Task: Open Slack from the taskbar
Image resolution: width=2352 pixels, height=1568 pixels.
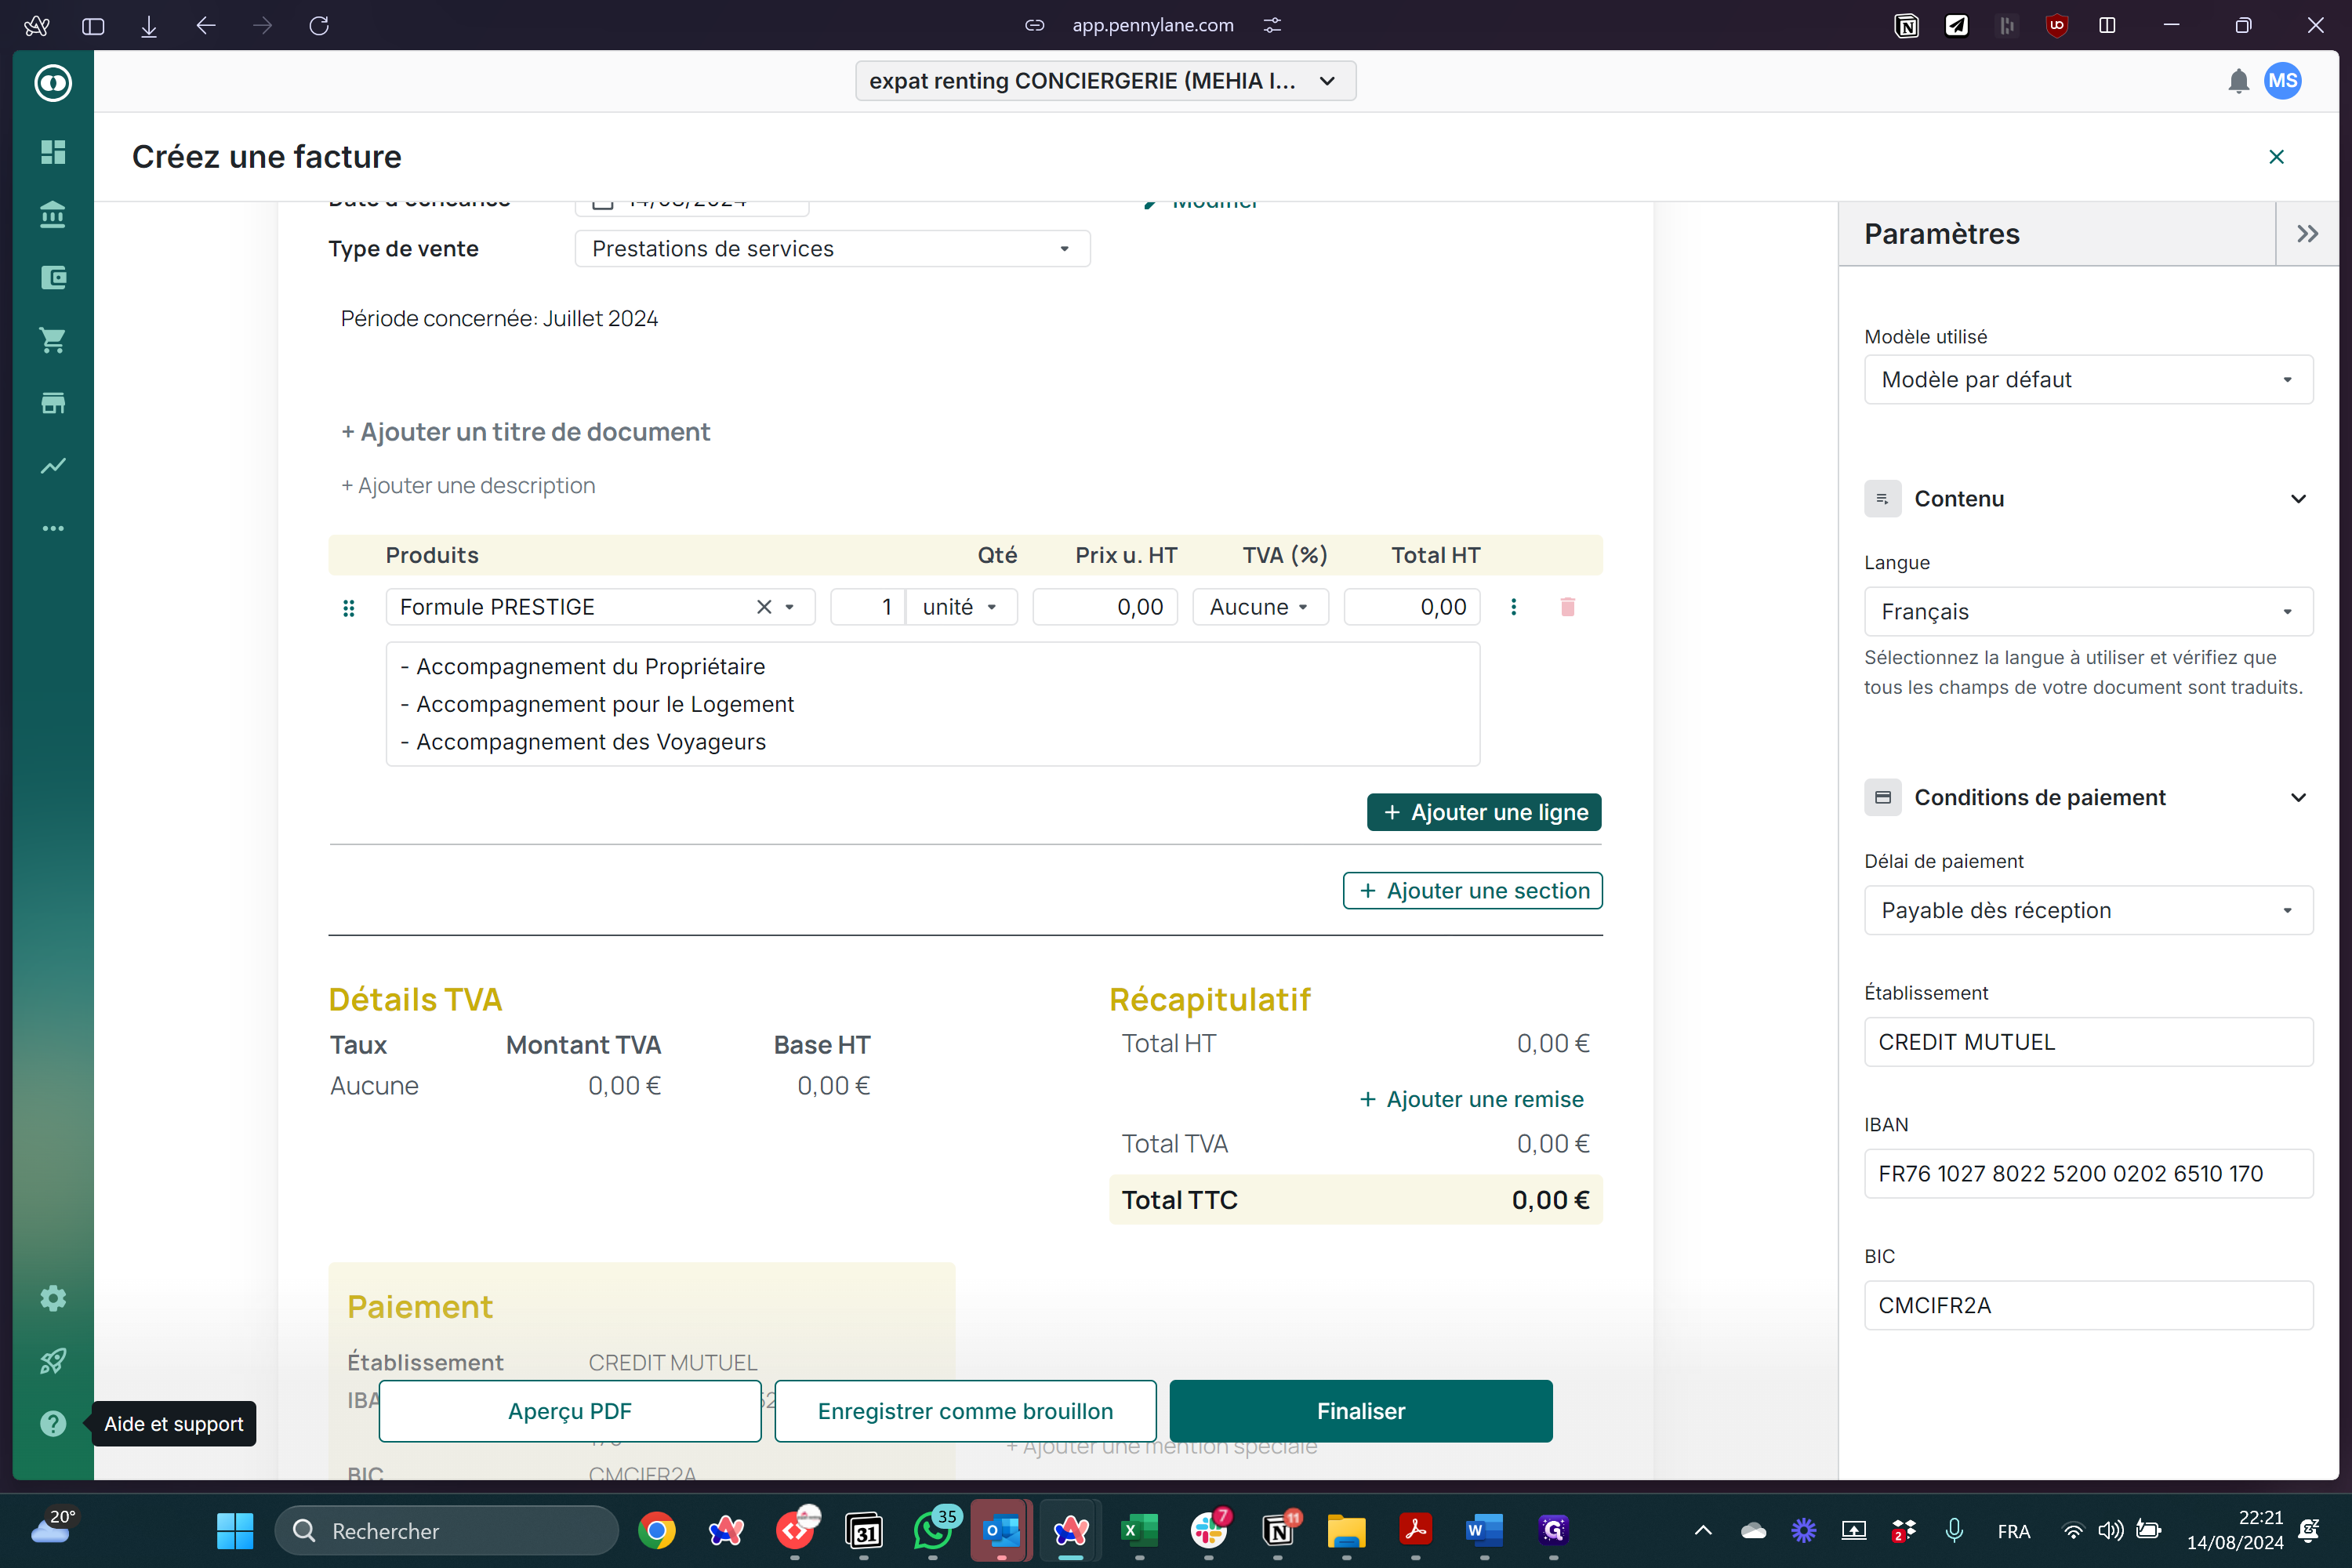Action: click(x=1208, y=1531)
